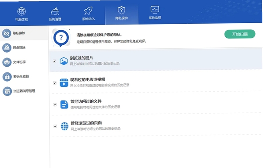The height and width of the screenshot is (168, 263).
Task: Open the 系统优化 rocket icon
Action: click(88, 11)
